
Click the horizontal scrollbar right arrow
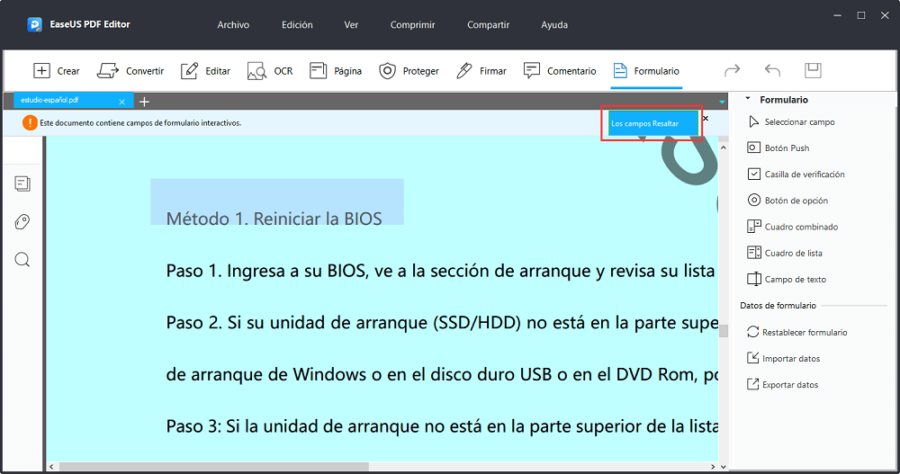coord(713,467)
